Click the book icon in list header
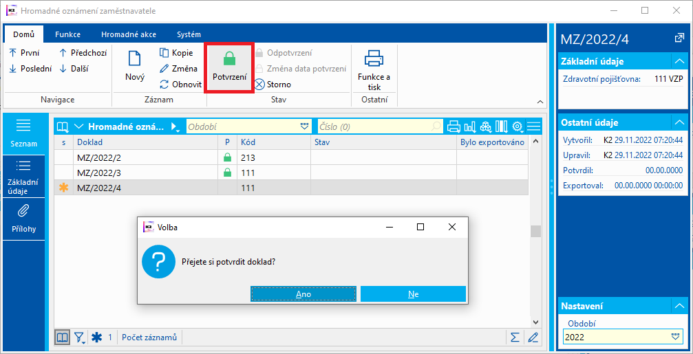Viewport: 693px width, 354px height. point(63,126)
